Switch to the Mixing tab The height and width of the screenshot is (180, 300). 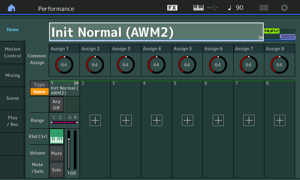(12, 75)
